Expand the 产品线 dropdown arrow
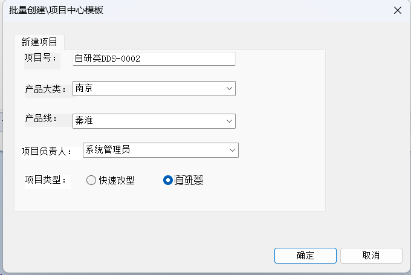The image size is (411, 275). pyautogui.click(x=229, y=121)
